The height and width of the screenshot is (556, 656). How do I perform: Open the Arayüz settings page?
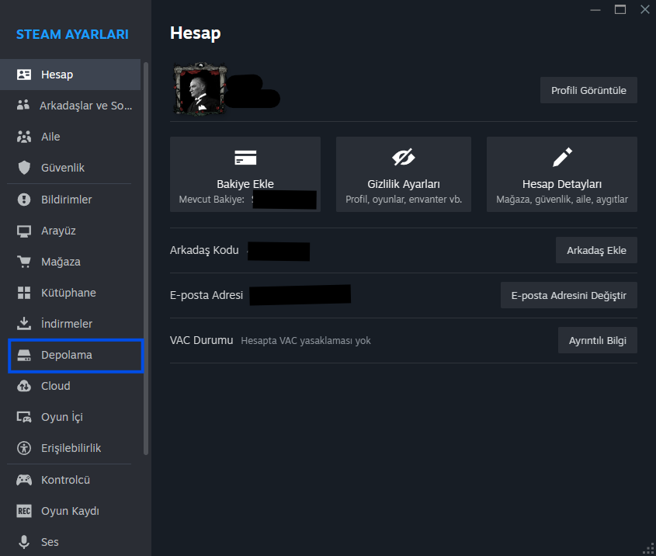(x=71, y=231)
